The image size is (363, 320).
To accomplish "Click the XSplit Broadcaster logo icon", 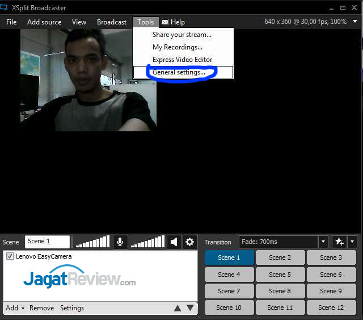I will point(4,7).
